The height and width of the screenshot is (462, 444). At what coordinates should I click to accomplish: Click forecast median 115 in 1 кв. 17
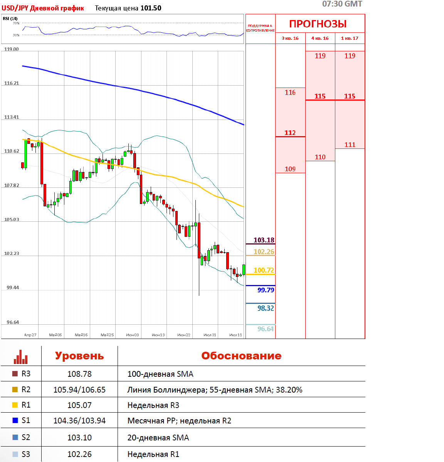tap(350, 96)
